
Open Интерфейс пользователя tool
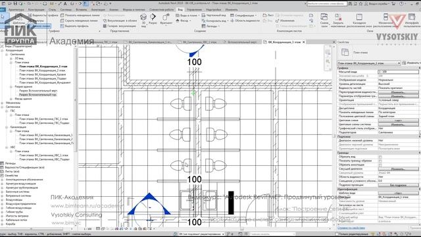412,20
